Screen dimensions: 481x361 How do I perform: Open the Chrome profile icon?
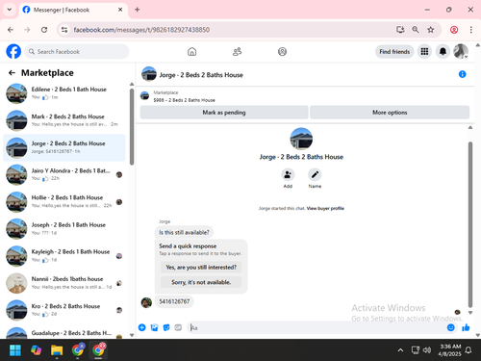(454, 30)
